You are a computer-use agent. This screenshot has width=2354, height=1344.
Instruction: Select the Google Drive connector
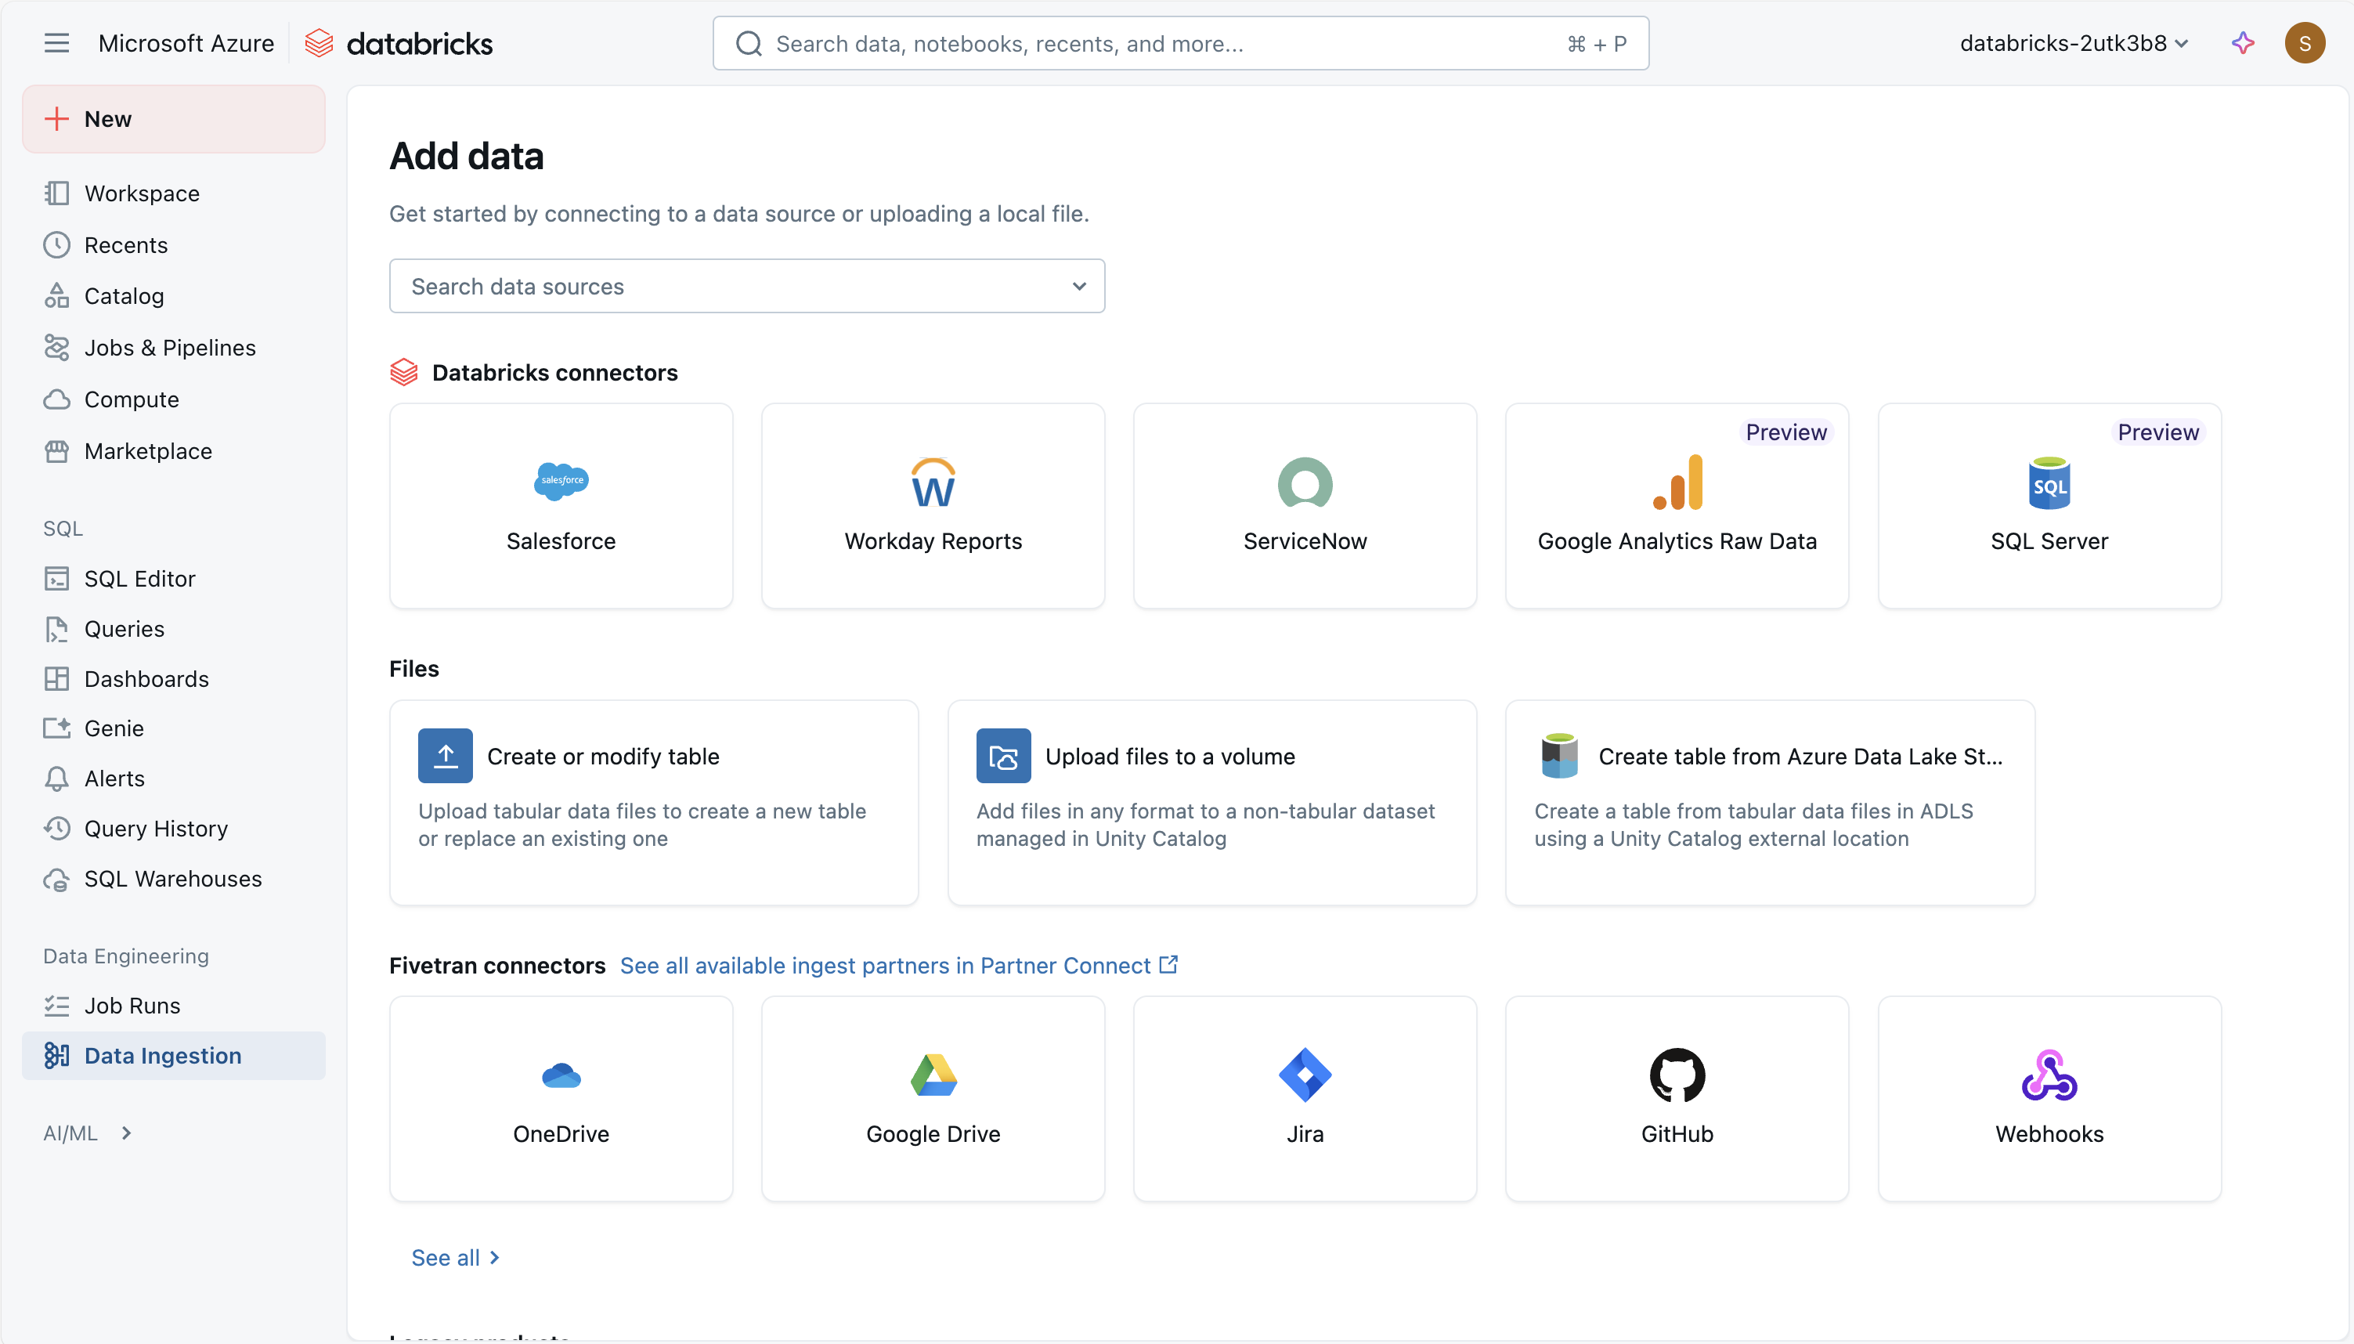[932, 1098]
